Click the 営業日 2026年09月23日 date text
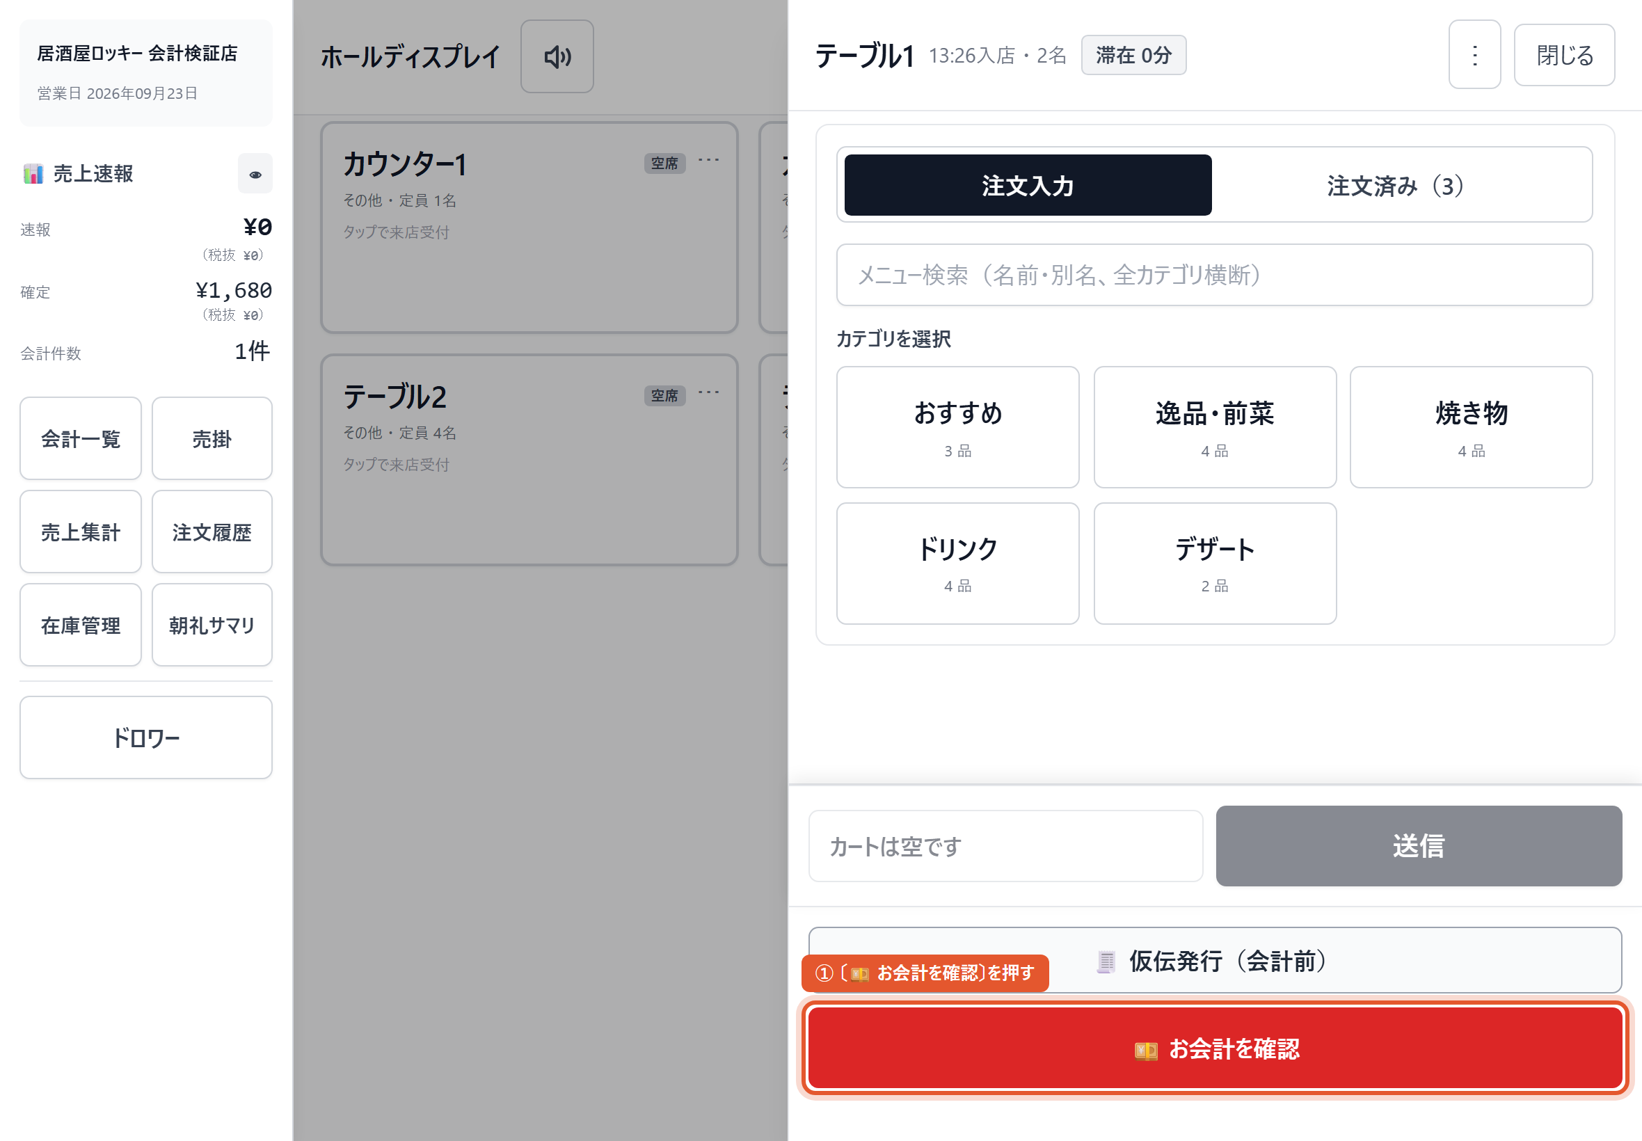1642x1141 pixels. click(117, 94)
